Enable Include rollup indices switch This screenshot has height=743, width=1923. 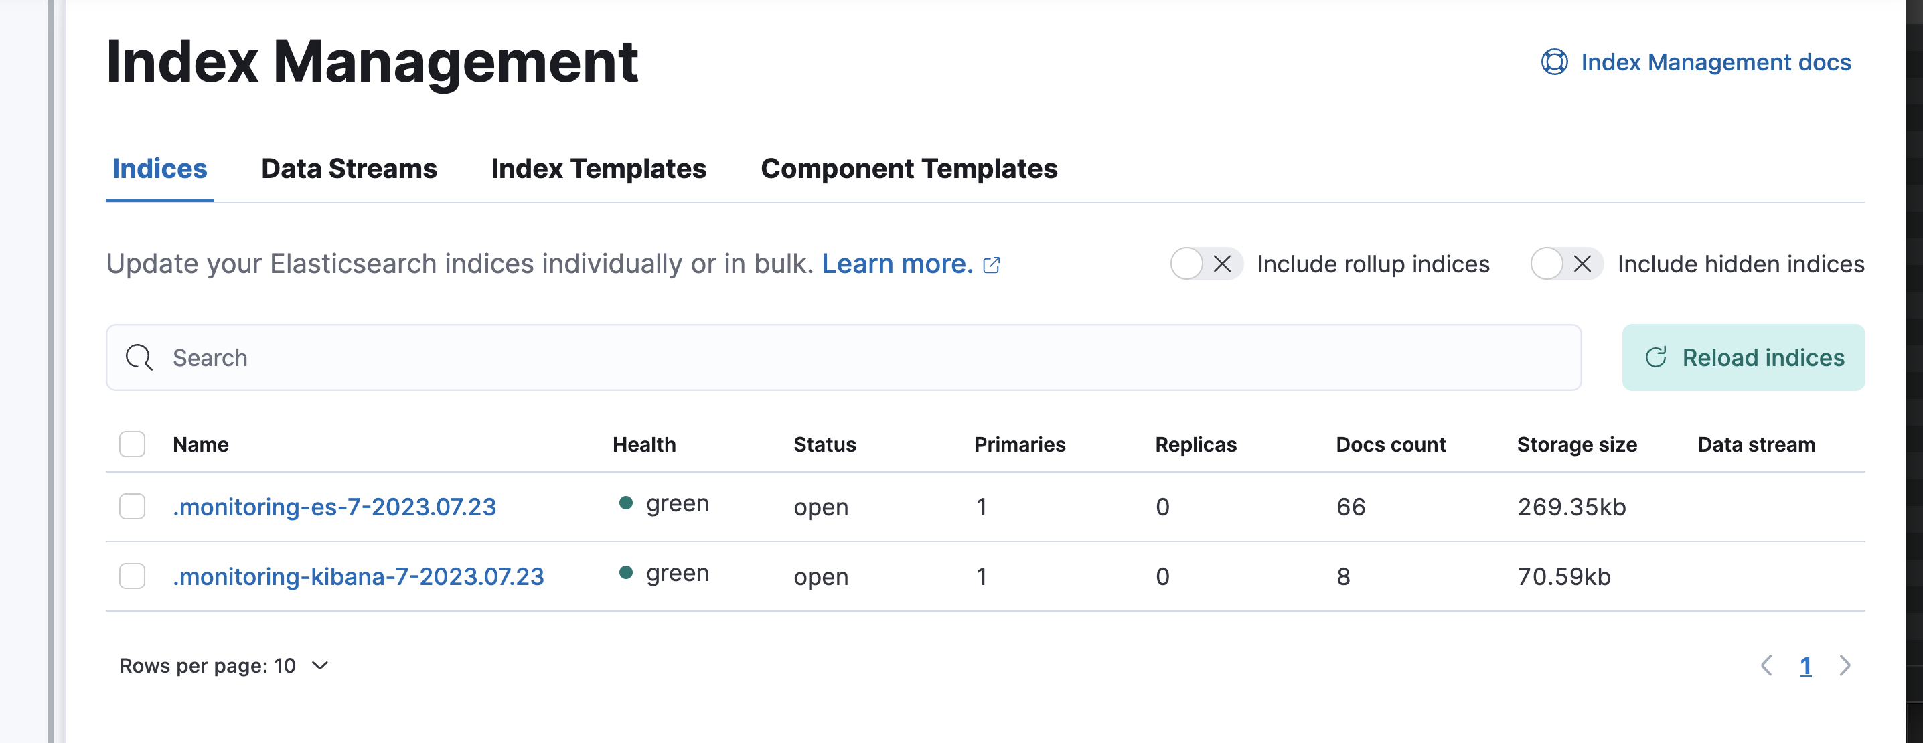coord(1205,264)
